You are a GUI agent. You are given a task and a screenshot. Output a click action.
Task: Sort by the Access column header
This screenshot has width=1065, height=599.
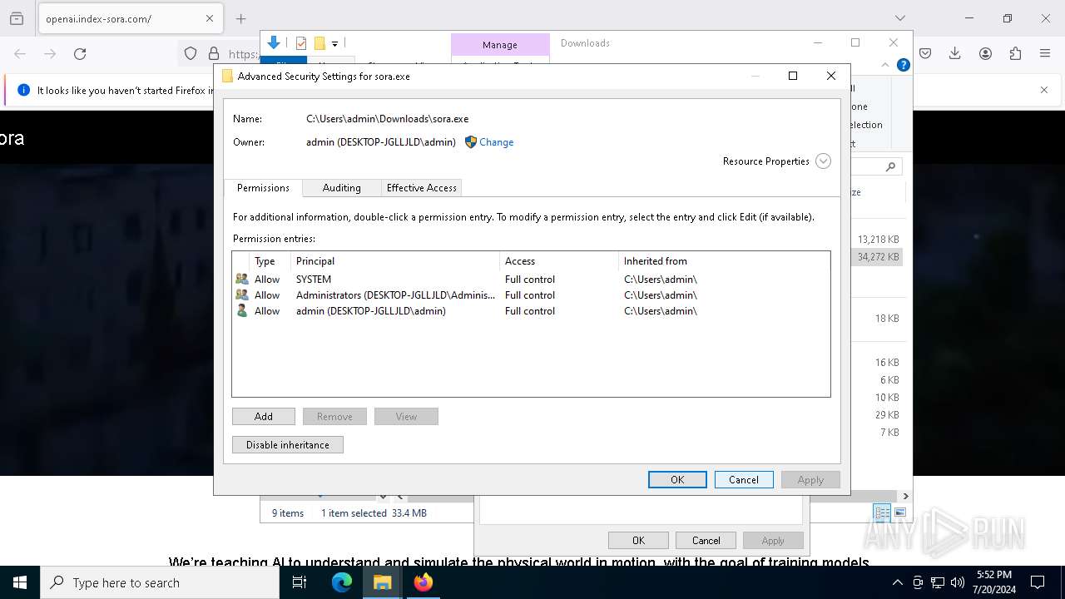click(559, 261)
